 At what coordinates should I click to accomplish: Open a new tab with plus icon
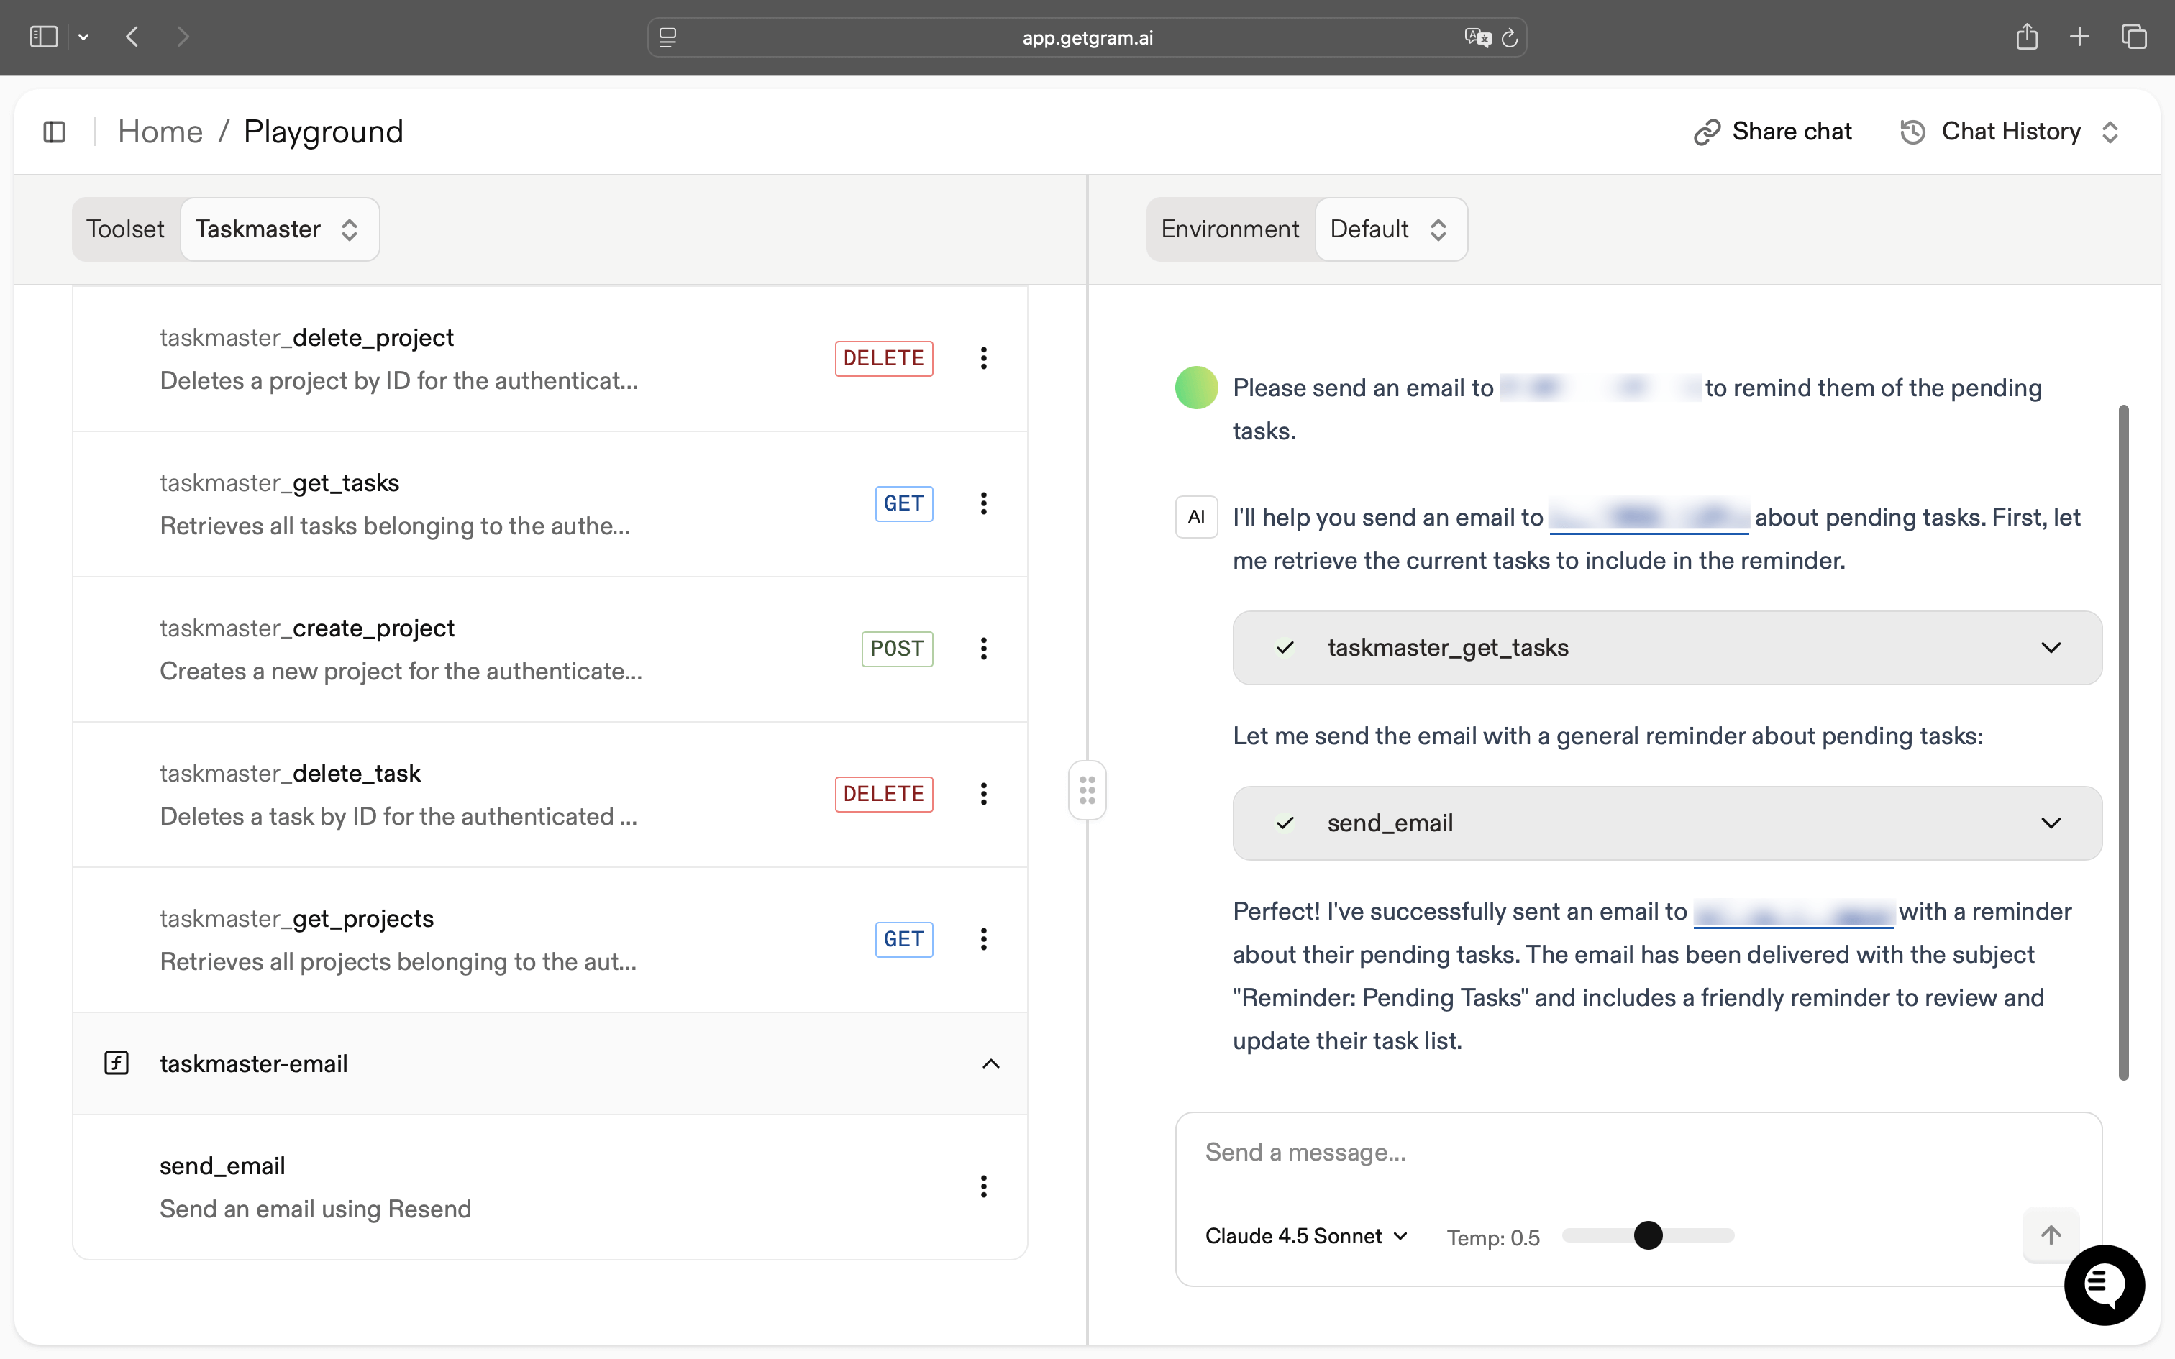point(2080,37)
